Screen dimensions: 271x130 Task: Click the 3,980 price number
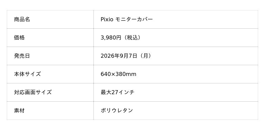[108, 38]
